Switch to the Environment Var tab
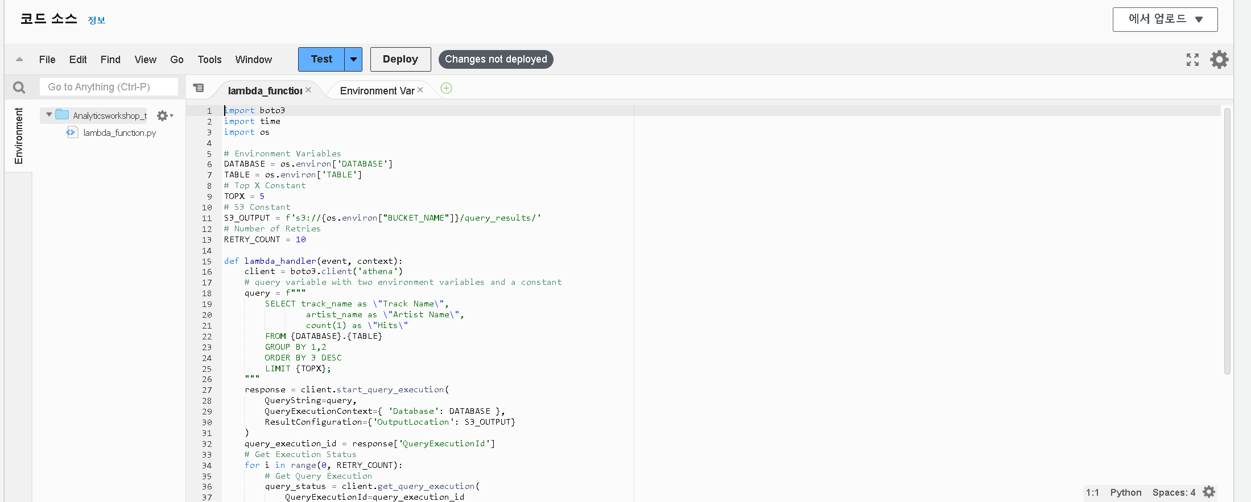The width and height of the screenshot is (1251, 502). (377, 91)
